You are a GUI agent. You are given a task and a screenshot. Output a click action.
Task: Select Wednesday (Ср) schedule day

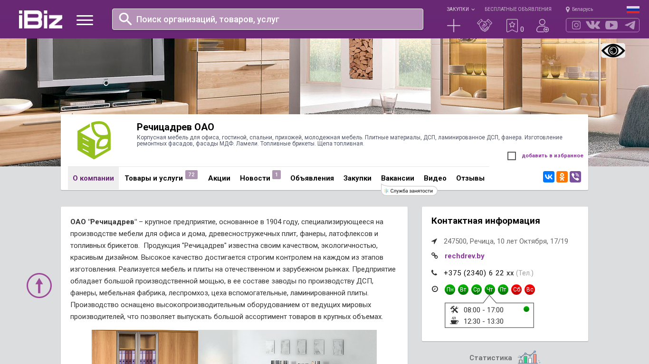(x=477, y=290)
